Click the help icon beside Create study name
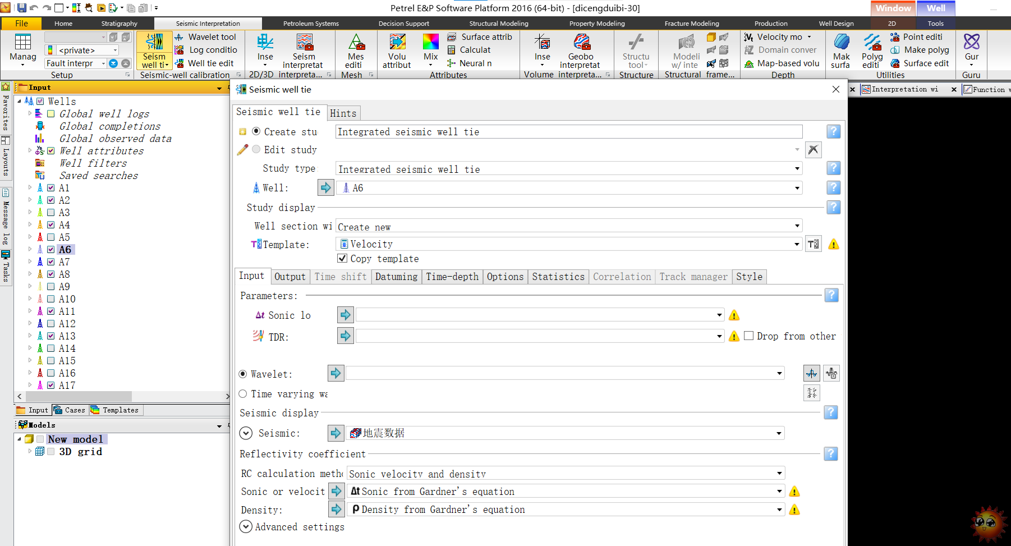1011x546 pixels. [x=833, y=131]
